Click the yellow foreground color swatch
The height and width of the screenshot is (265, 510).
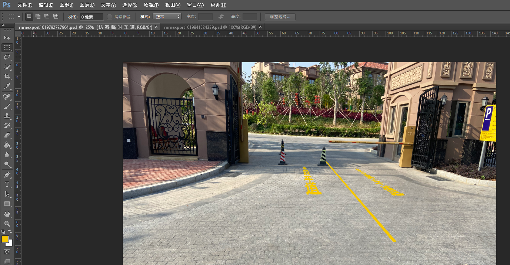pos(5,239)
